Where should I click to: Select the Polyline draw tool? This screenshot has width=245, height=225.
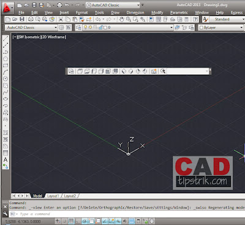click(x=6, y=52)
